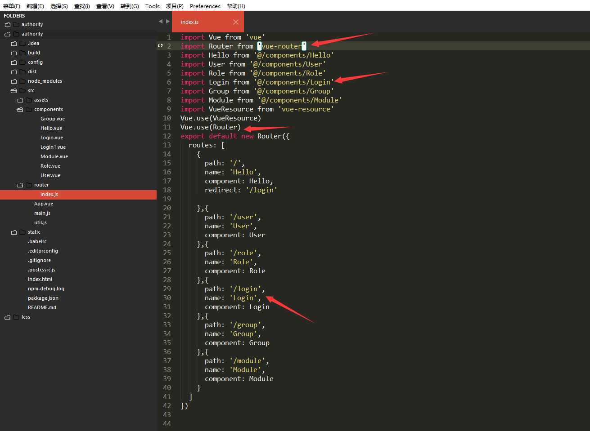Open .postcssrc.js in the sidebar
The image size is (590, 431).
pyautogui.click(x=41, y=270)
